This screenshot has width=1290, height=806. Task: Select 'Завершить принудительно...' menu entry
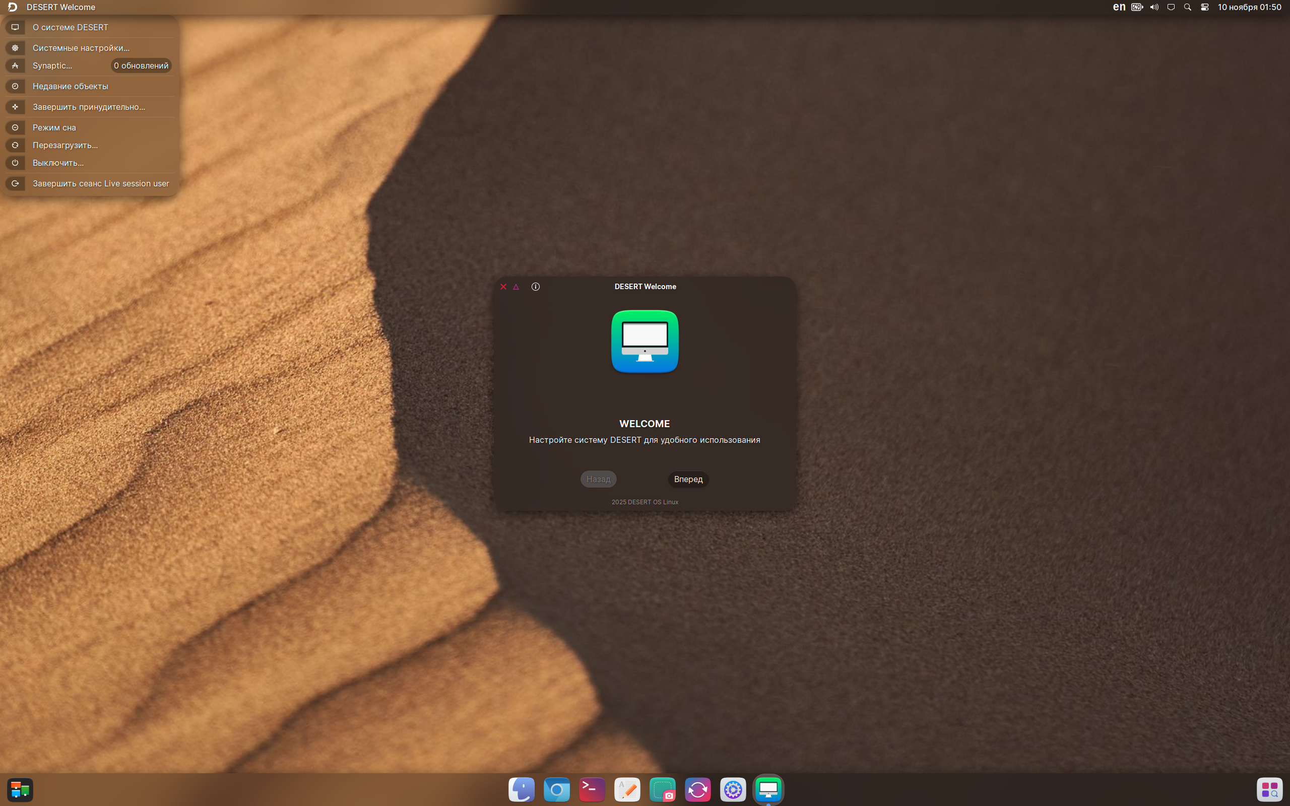pos(90,107)
